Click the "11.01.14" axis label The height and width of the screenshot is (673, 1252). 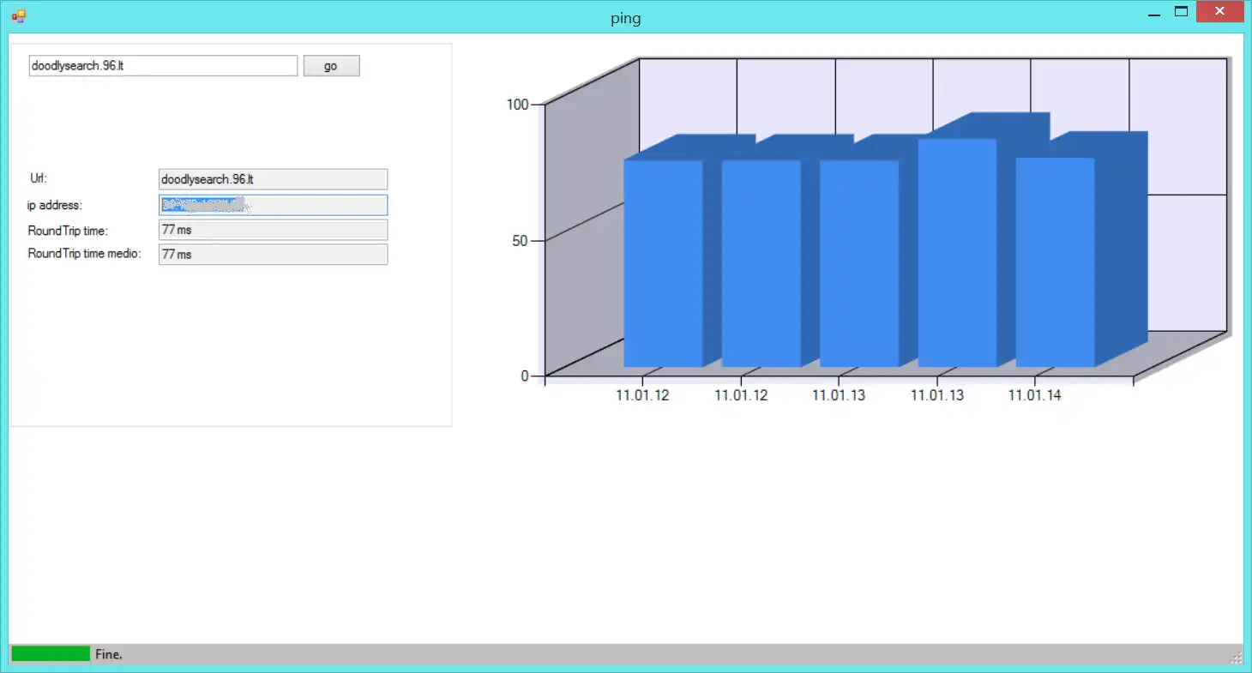click(x=1034, y=395)
